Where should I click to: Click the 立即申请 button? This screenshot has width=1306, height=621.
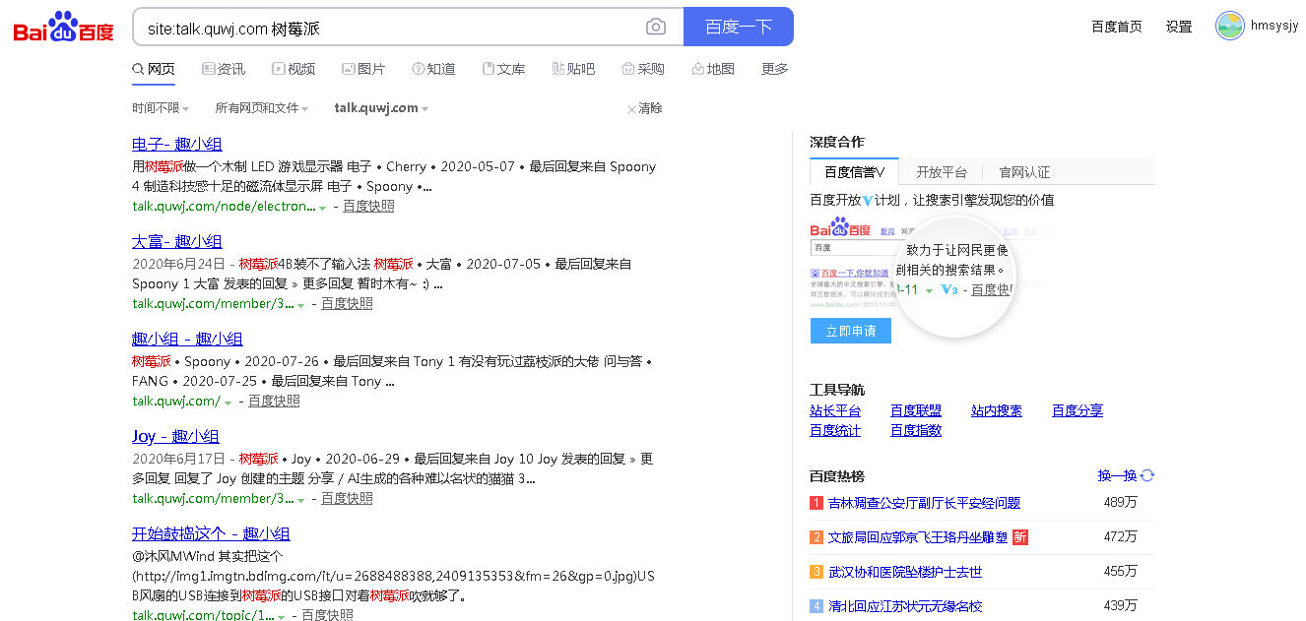pyautogui.click(x=851, y=331)
